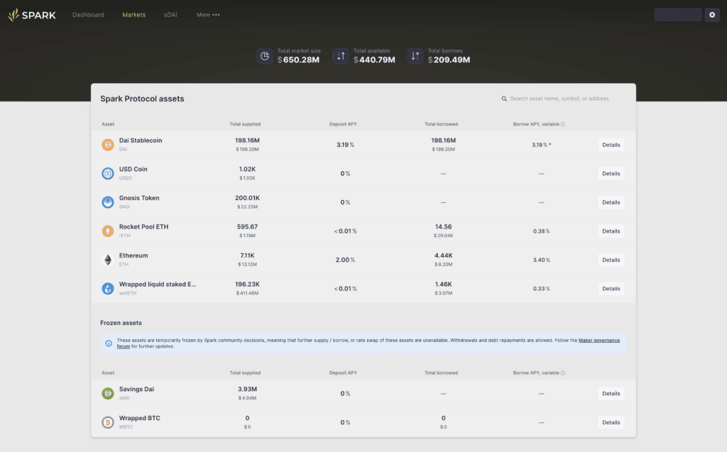The height and width of the screenshot is (452, 727).
Task: Select the Markets tab
Action: 134,15
